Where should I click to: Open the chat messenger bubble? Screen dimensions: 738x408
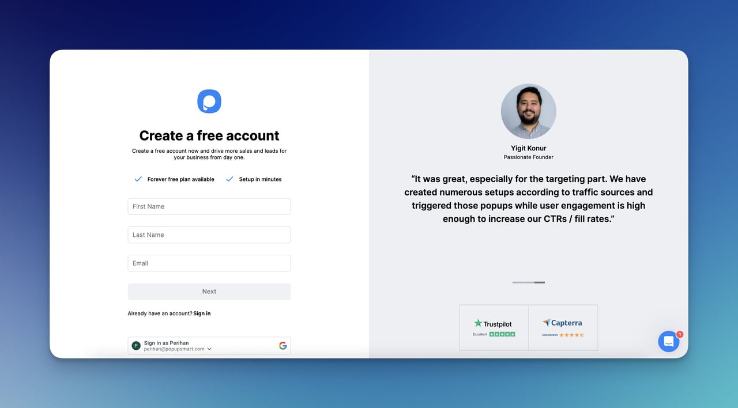(668, 341)
